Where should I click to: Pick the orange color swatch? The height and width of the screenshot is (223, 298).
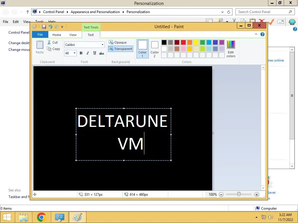(x=190, y=42)
